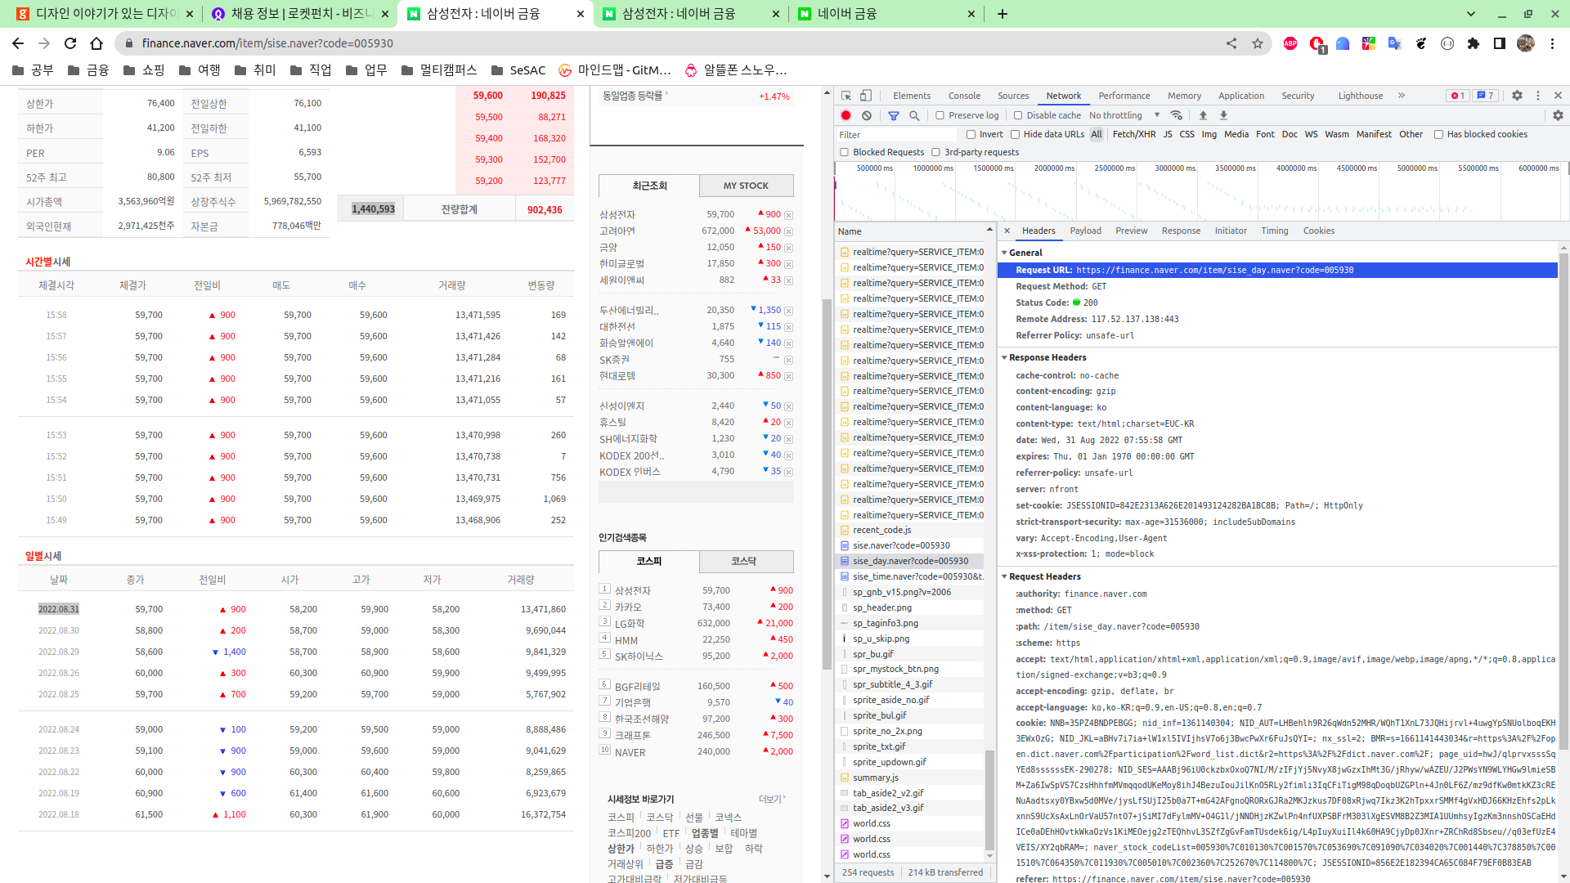Show more DevTools tabs chevron
The image size is (1570, 883).
1402,96
